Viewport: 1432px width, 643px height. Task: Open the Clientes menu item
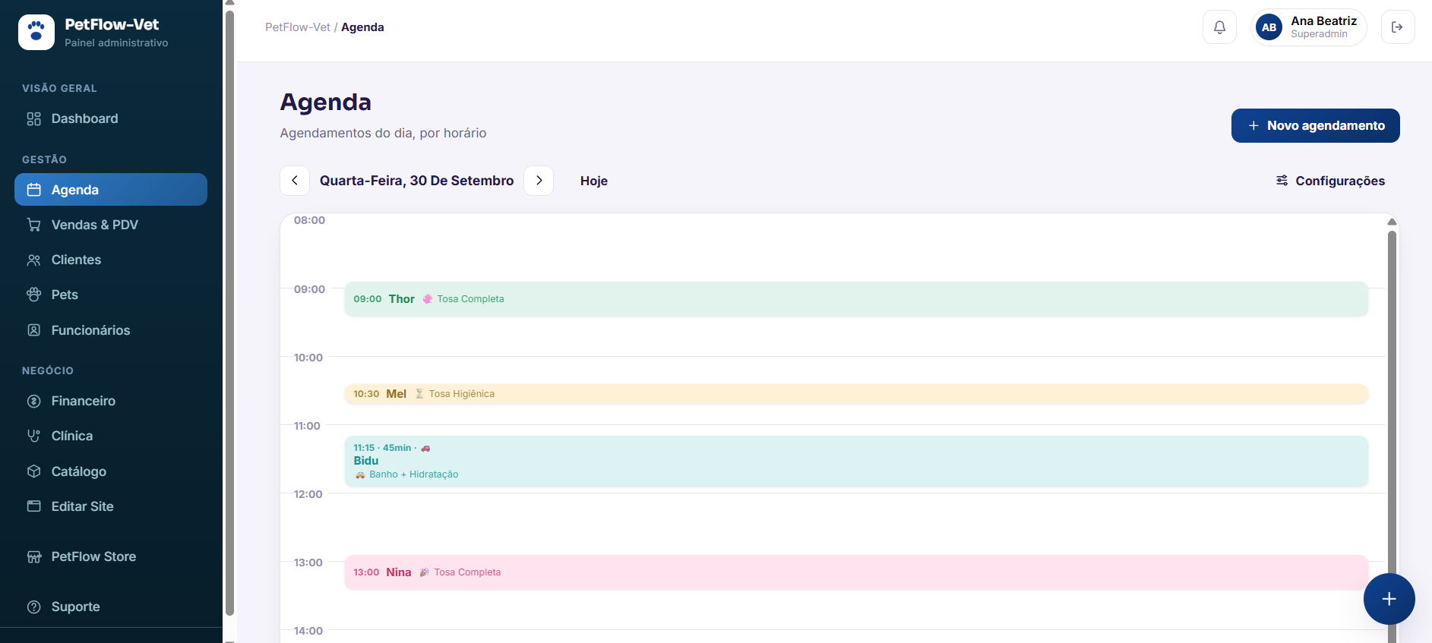(x=111, y=260)
